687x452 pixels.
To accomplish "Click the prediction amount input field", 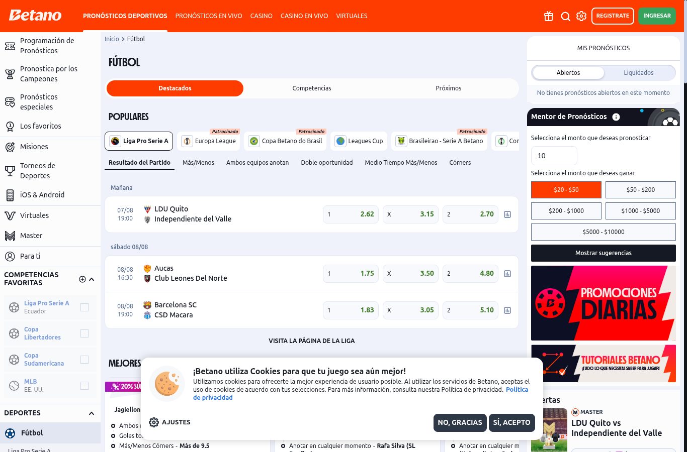I will [x=554, y=156].
